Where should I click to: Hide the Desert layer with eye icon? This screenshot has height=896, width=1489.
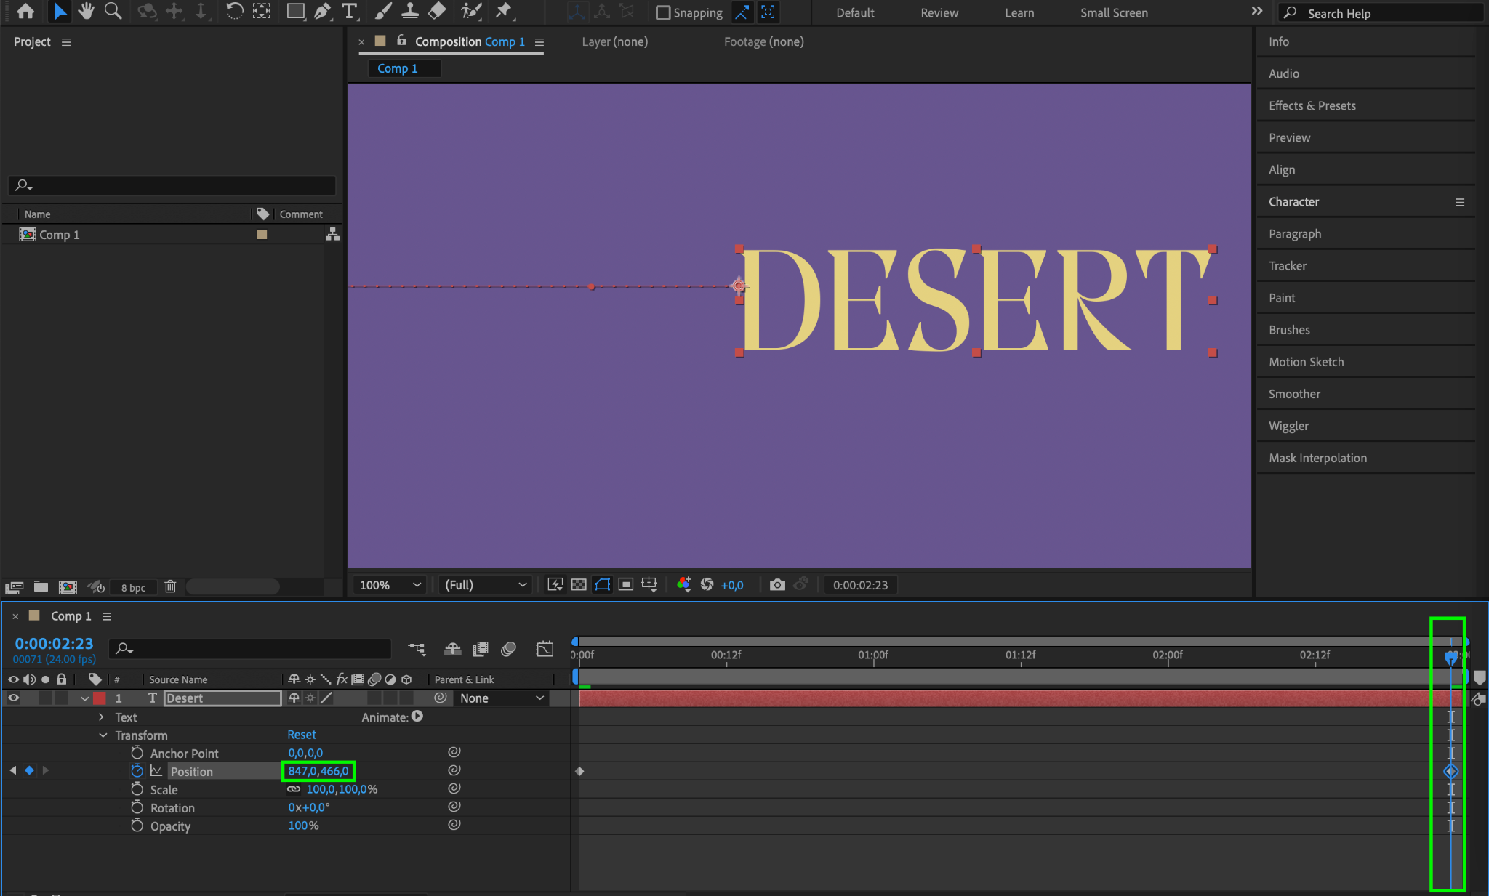pos(13,698)
